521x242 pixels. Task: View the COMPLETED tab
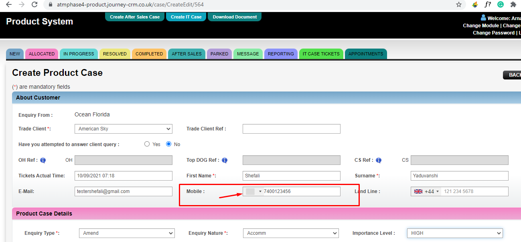[149, 54]
